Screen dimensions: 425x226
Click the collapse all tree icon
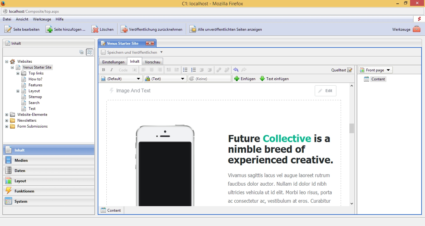82,52
